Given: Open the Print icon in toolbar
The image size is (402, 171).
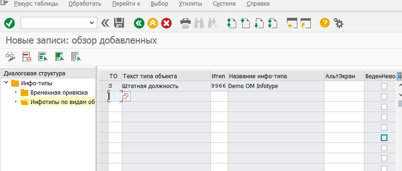Looking at the screenshot, I should coord(186,23).
